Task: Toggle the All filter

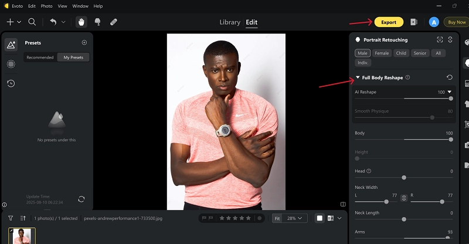Action: point(438,53)
